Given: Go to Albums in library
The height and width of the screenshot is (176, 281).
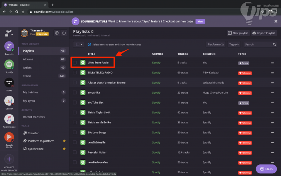Looking at the screenshot, I should (28, 59).
